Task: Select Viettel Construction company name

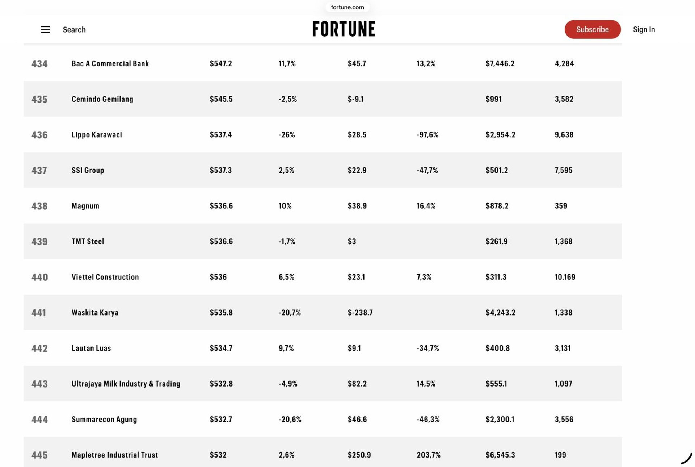Action: pyautogui.click(x=105, y=277)
